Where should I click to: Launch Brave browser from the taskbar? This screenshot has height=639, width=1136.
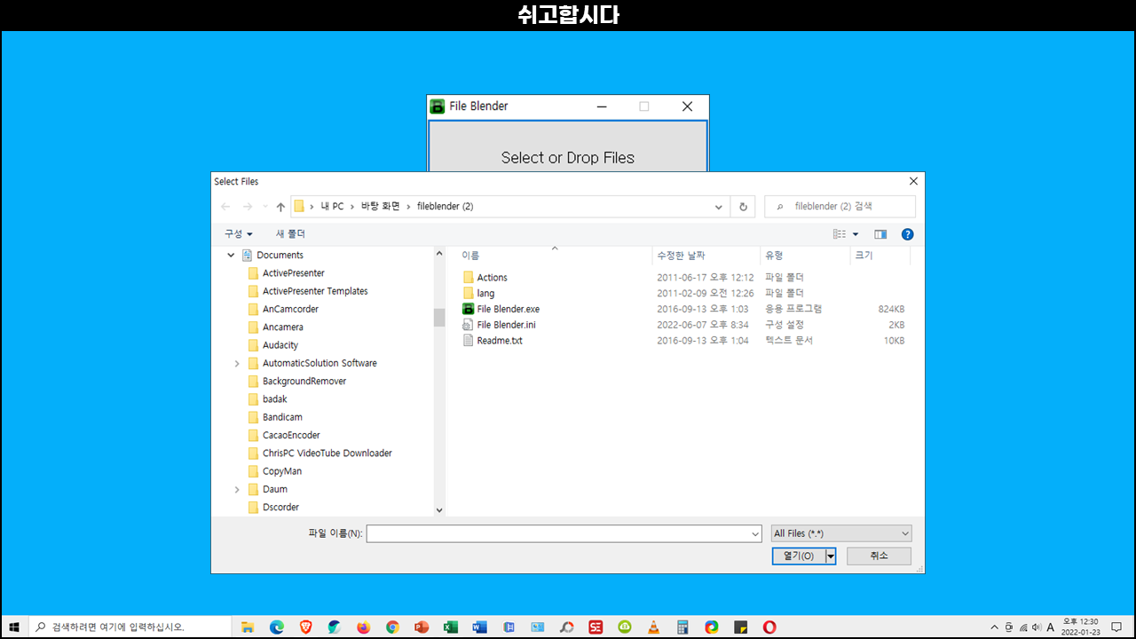tap(306, 627)
